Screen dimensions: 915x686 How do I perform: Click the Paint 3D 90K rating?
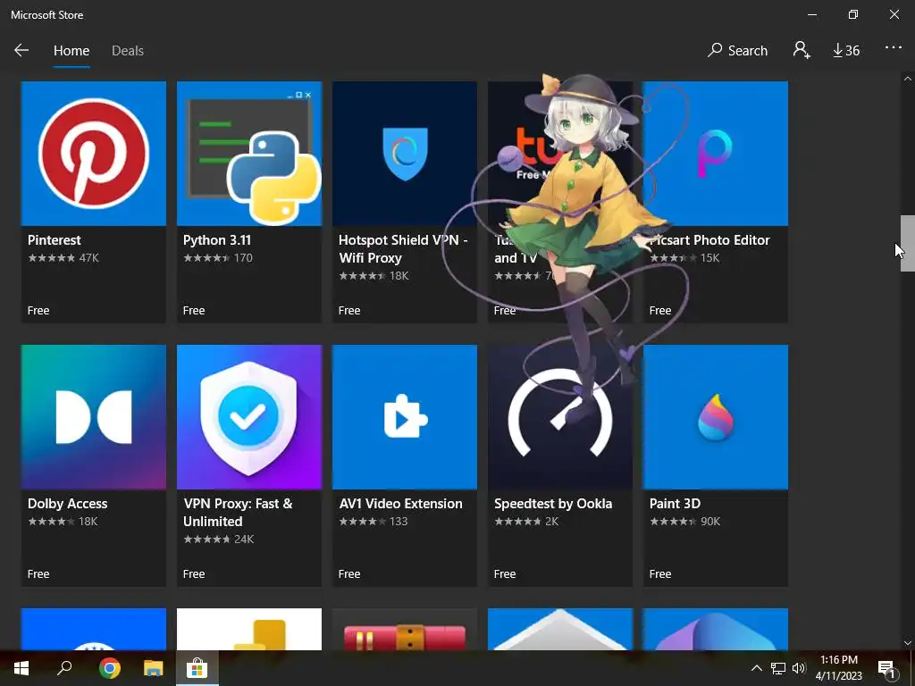click(685, 522)
